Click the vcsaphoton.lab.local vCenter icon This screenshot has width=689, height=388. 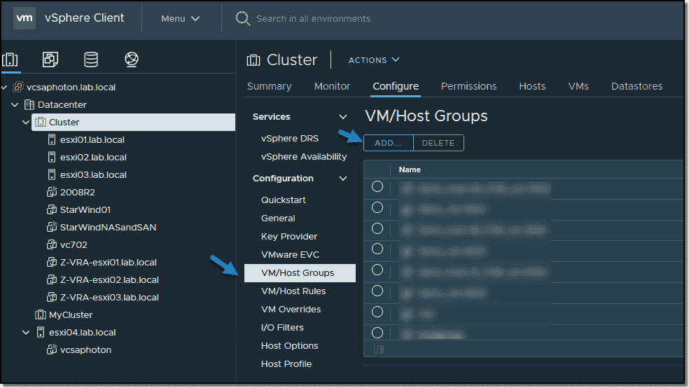[18, 87]
